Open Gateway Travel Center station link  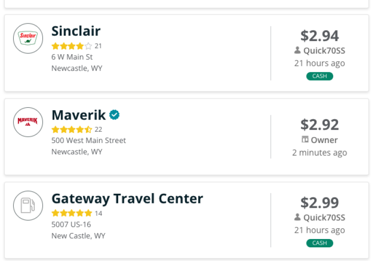point(127,199)
